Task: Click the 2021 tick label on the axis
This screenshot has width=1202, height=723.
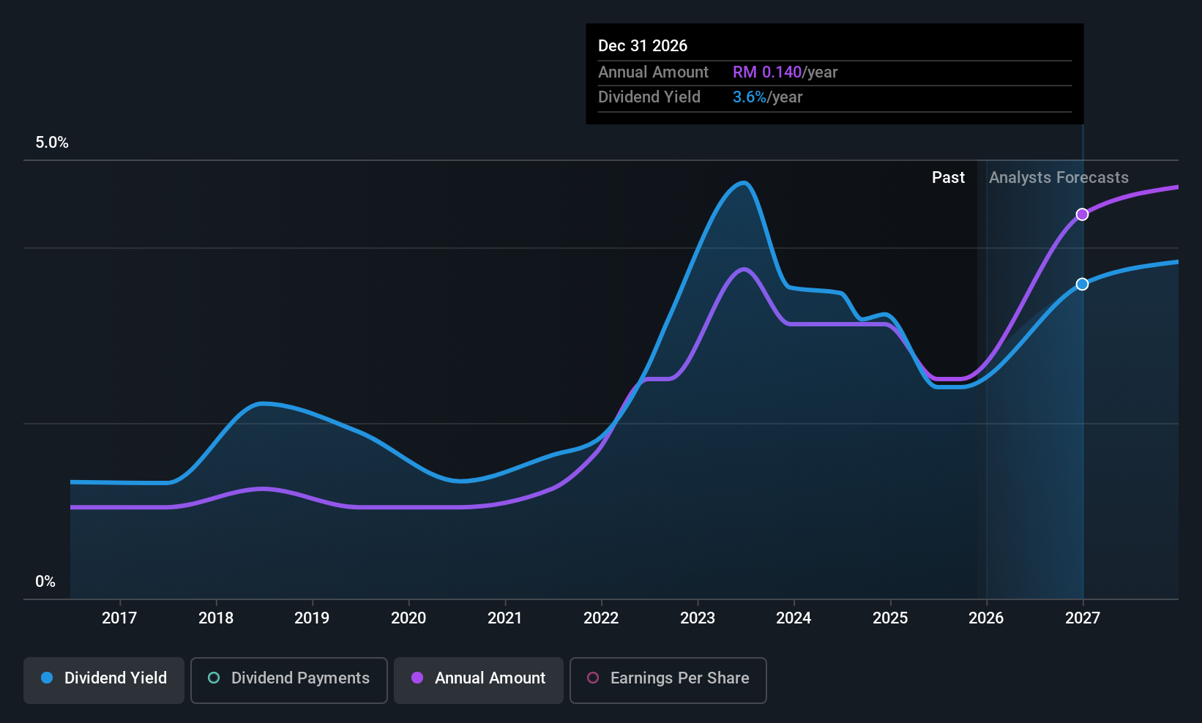Action: pos(505,618)
